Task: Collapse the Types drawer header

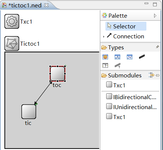Action: pos(130,47)
